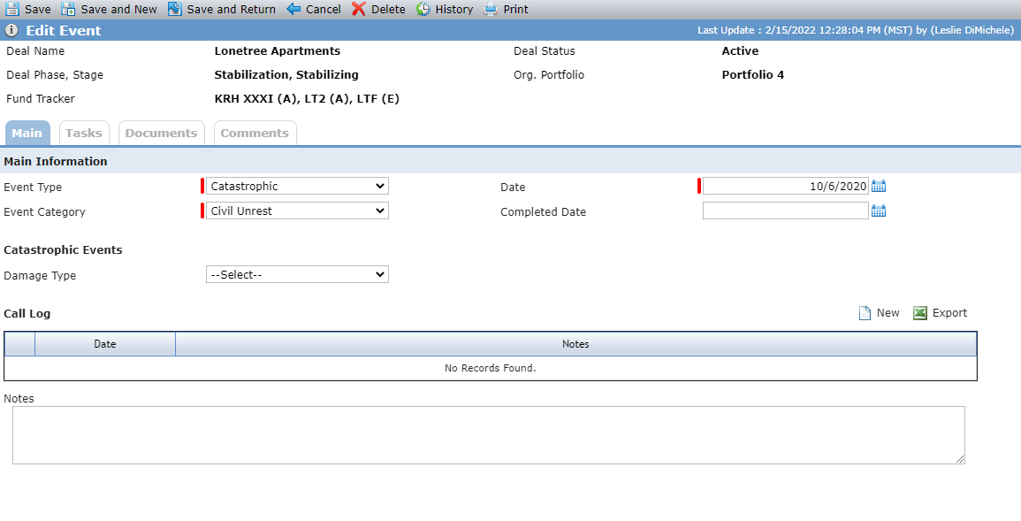This screenshot has width=1021, height=521.
Task: Open History via the clock icon
Action: click(x=423, y=9)
